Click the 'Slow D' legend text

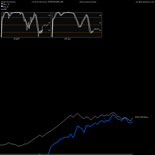tap(6, 4)
